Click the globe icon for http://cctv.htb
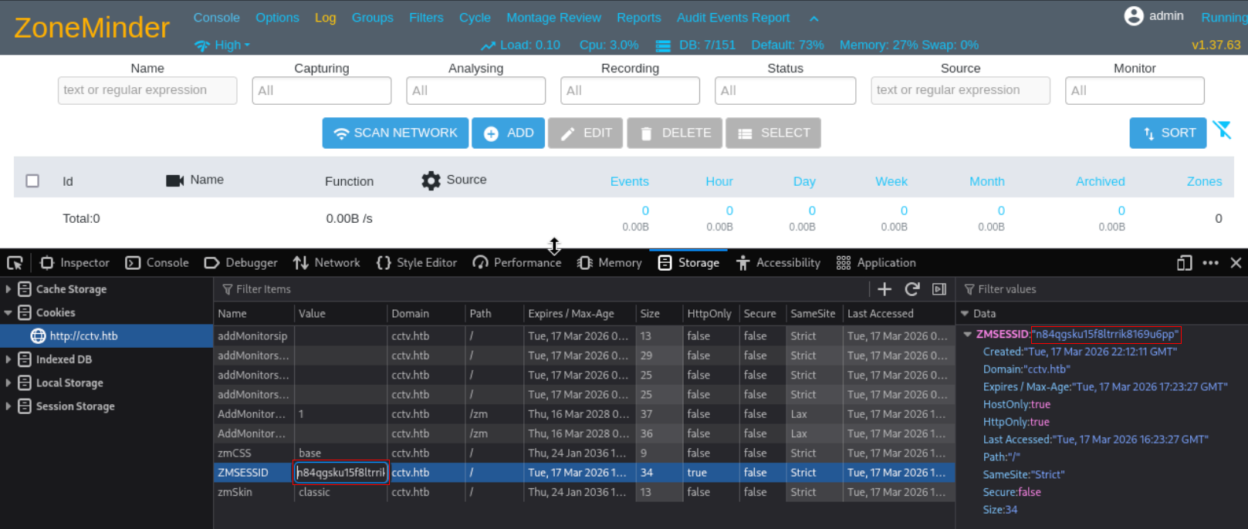This screenshot has height=529, width=1248. click(x=38, y=336)
